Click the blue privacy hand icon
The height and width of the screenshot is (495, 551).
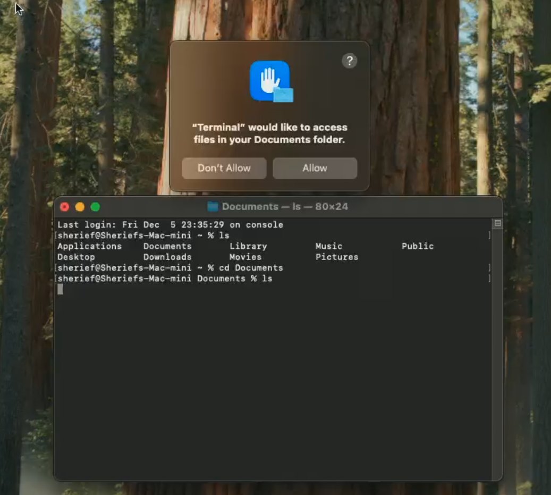pyautogui.click(x=270, y=80)
